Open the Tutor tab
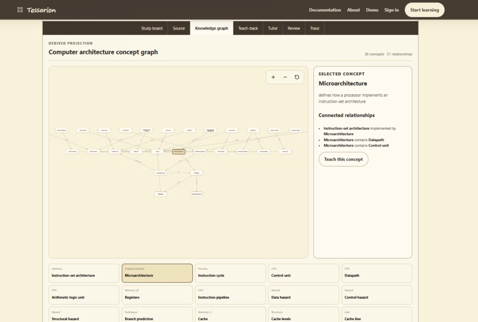The image size is (478, 322). (273, 28)
